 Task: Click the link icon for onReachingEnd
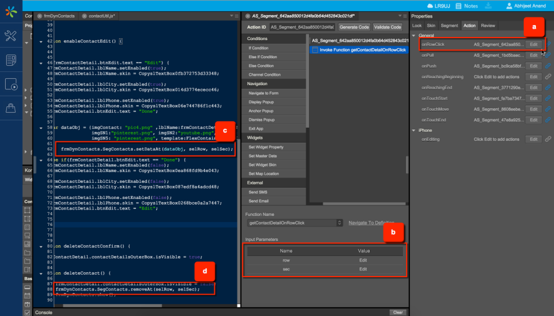tap(548, 88)
